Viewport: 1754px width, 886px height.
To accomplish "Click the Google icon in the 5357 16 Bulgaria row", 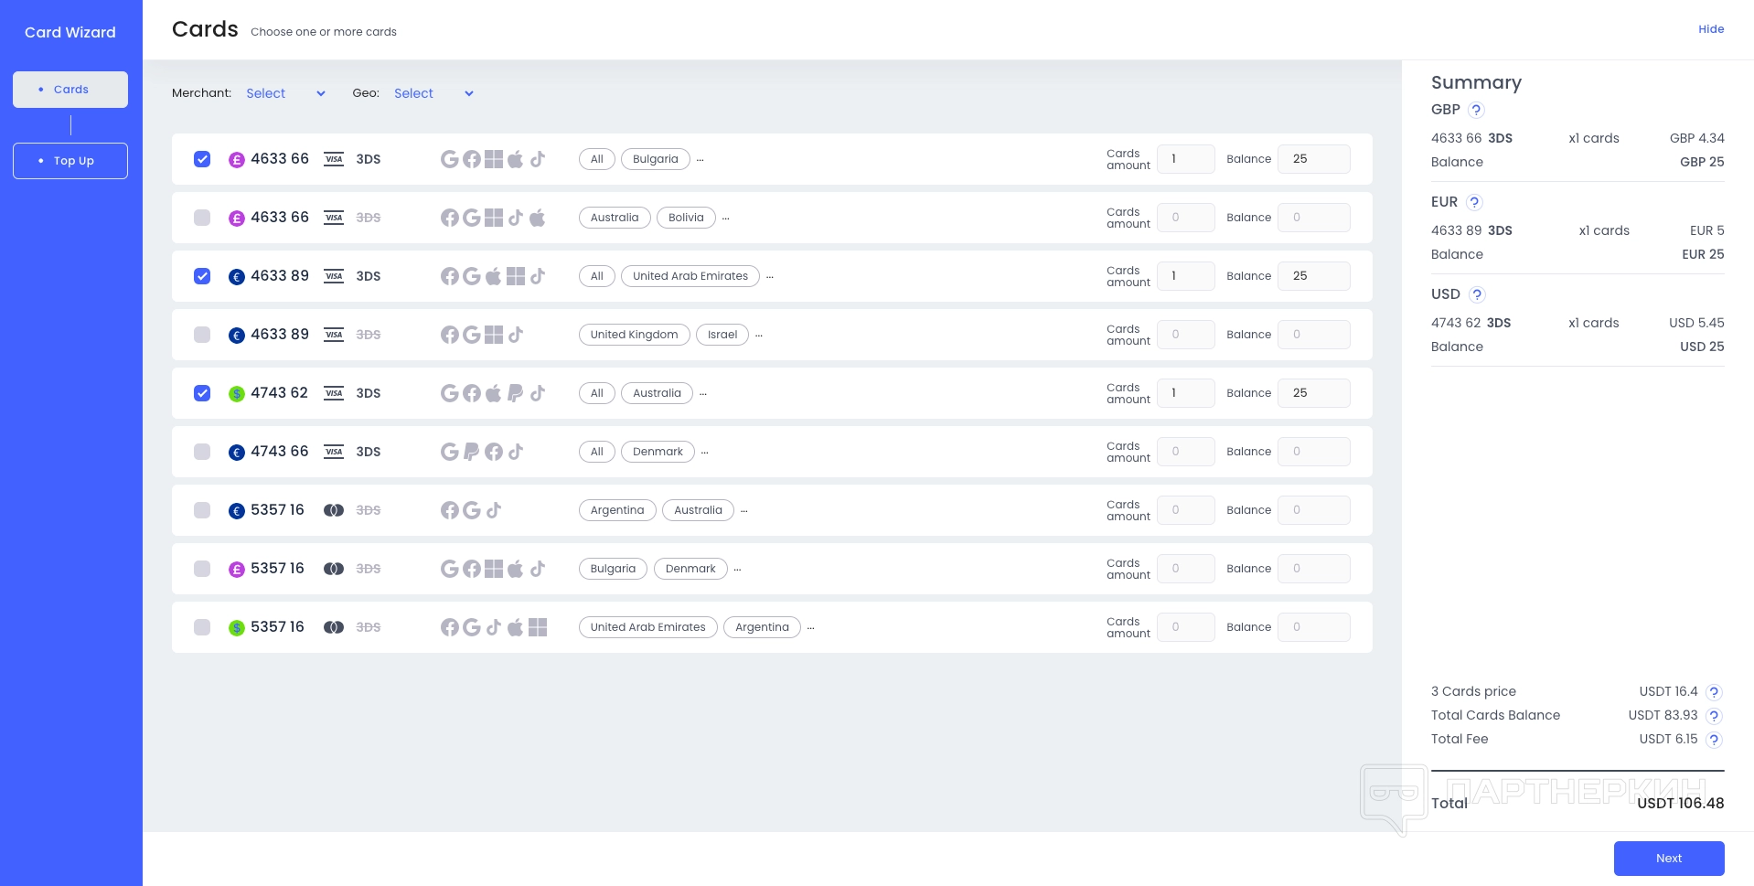I will 450,569.
